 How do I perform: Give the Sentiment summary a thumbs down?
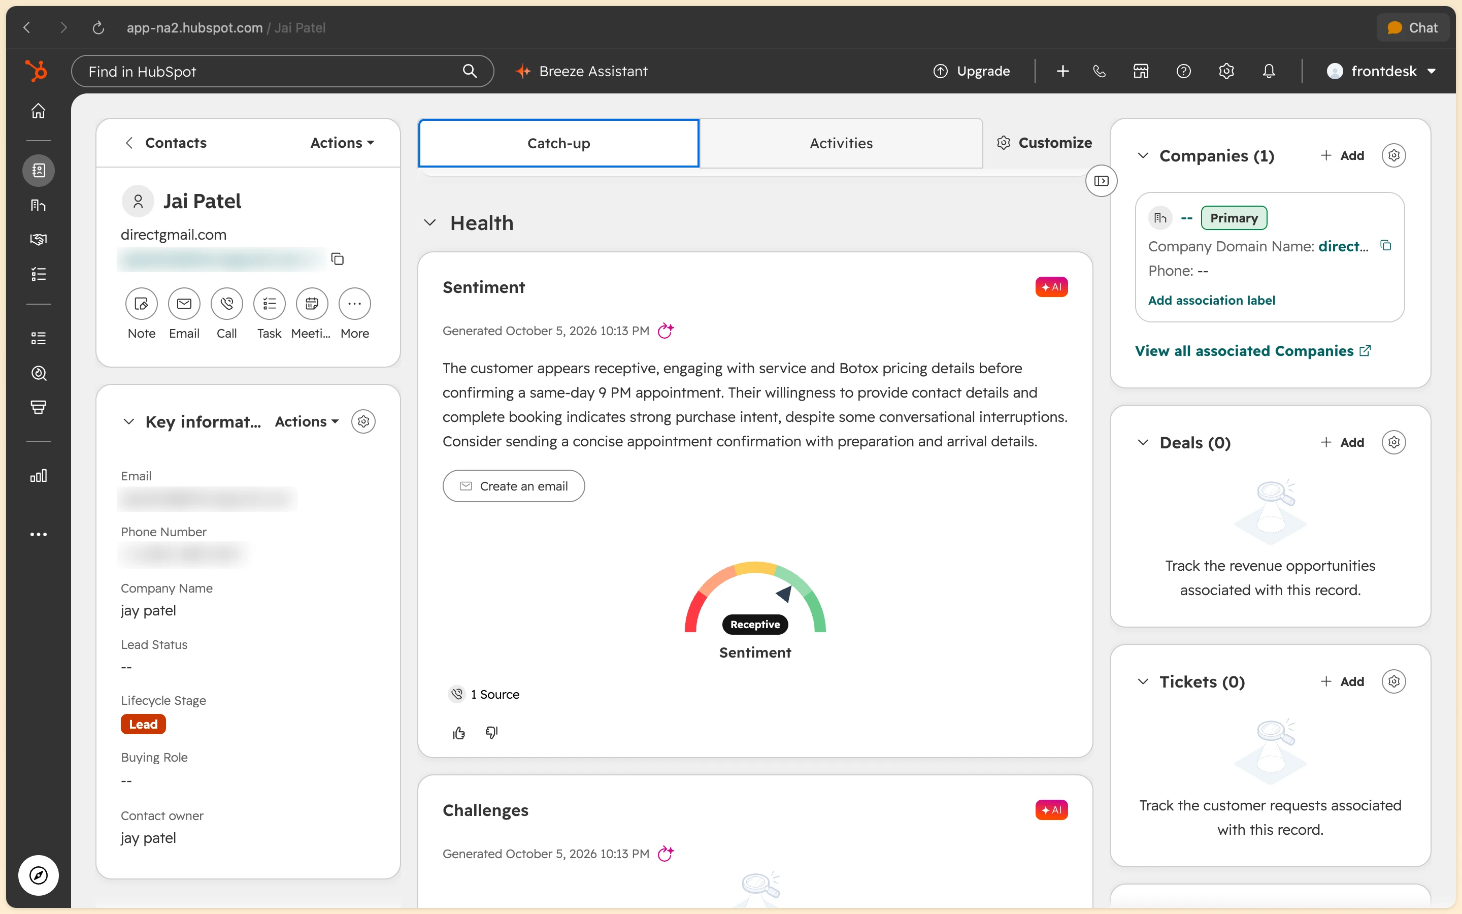tap(492, 733)
